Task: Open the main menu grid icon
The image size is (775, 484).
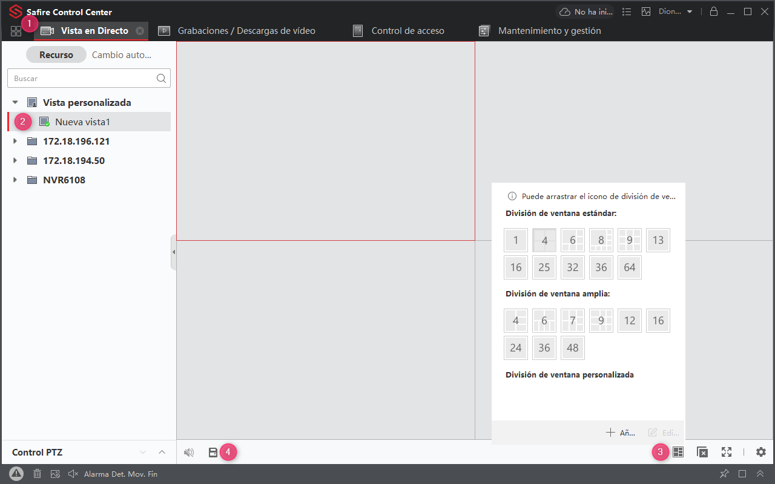Action: pos(16,31)
